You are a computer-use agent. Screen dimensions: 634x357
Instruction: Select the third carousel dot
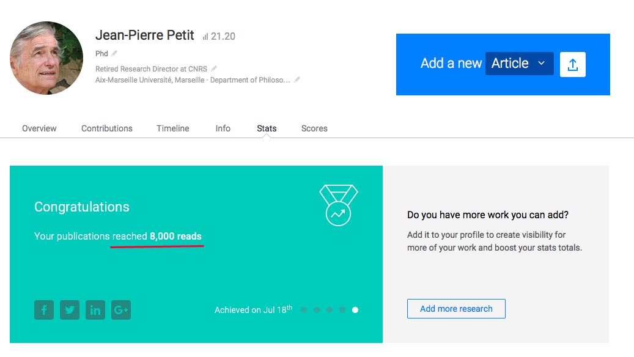(x=330, y=310)
